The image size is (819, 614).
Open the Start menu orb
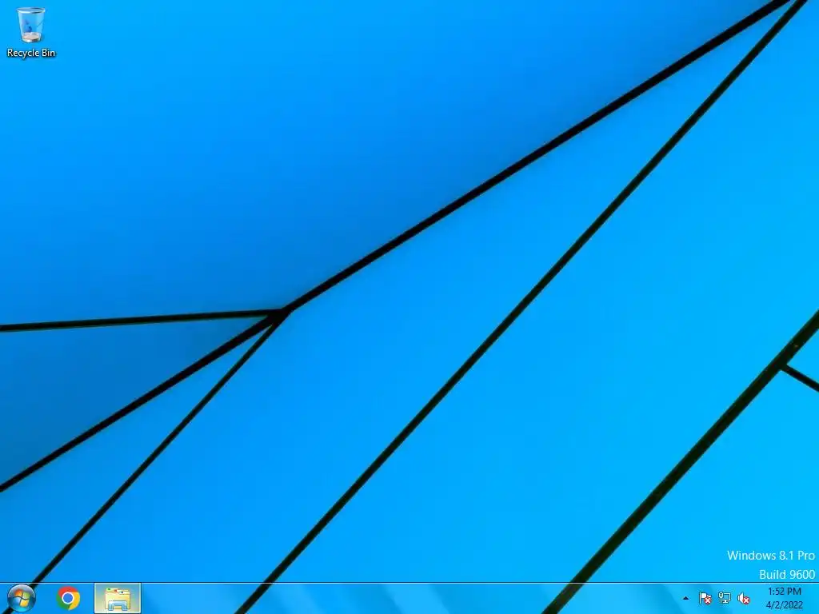(x=22, y=598)
